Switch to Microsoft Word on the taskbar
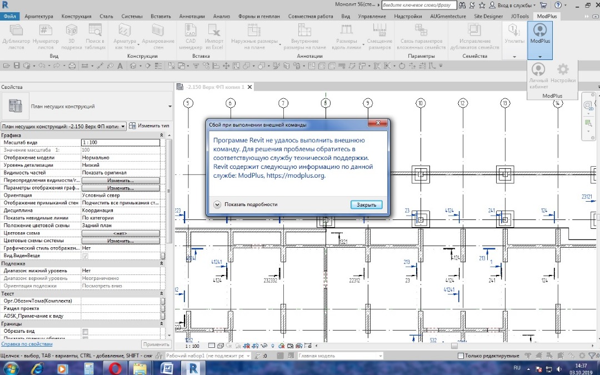 tap(167, 368)
